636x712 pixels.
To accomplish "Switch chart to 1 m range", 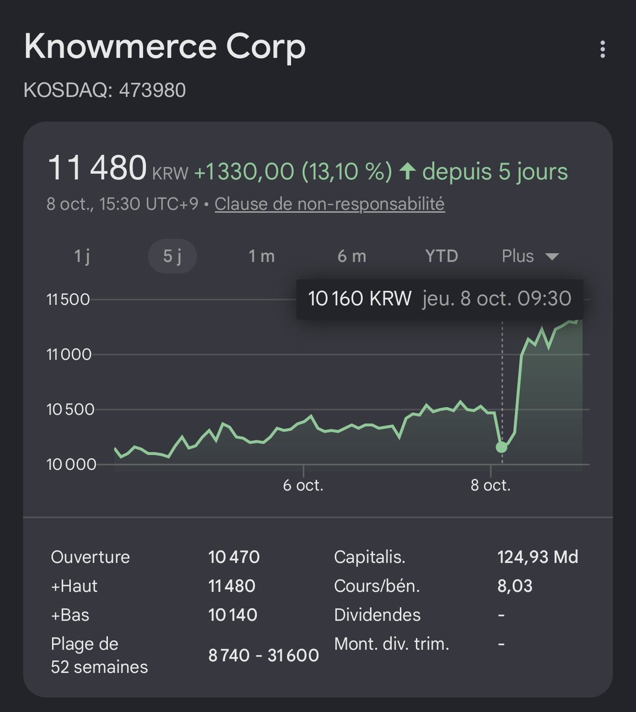I will pyautogui.click(x=261, y=256).
